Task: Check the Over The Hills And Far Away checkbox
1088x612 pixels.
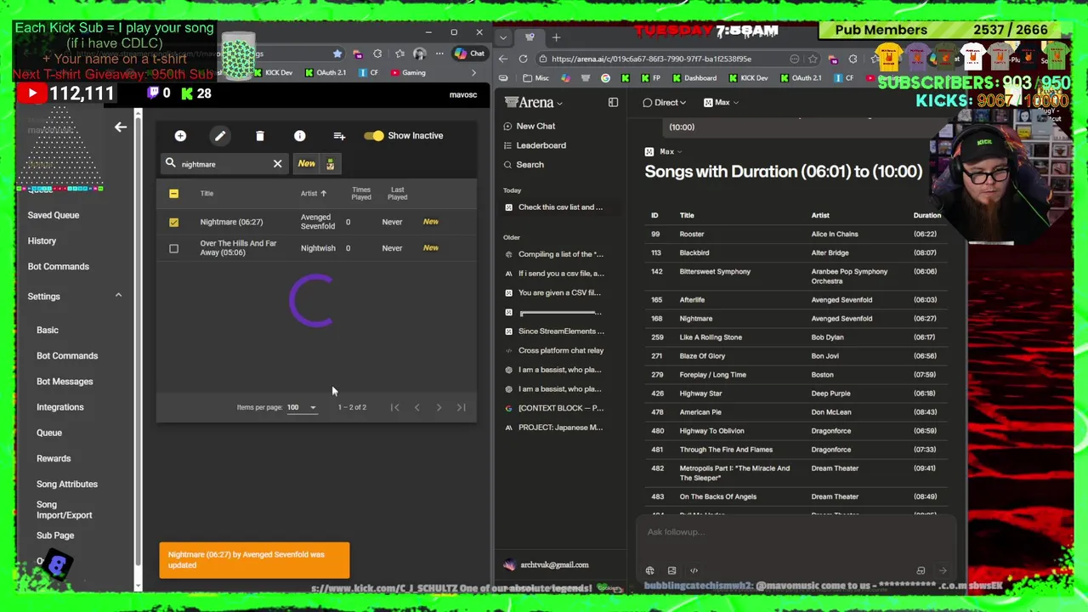Action: (173, 248)
